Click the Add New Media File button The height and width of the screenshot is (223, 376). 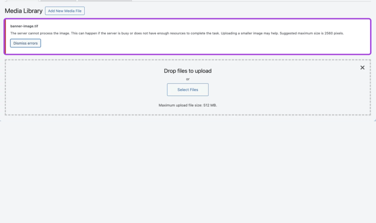[x=65, y=11]
